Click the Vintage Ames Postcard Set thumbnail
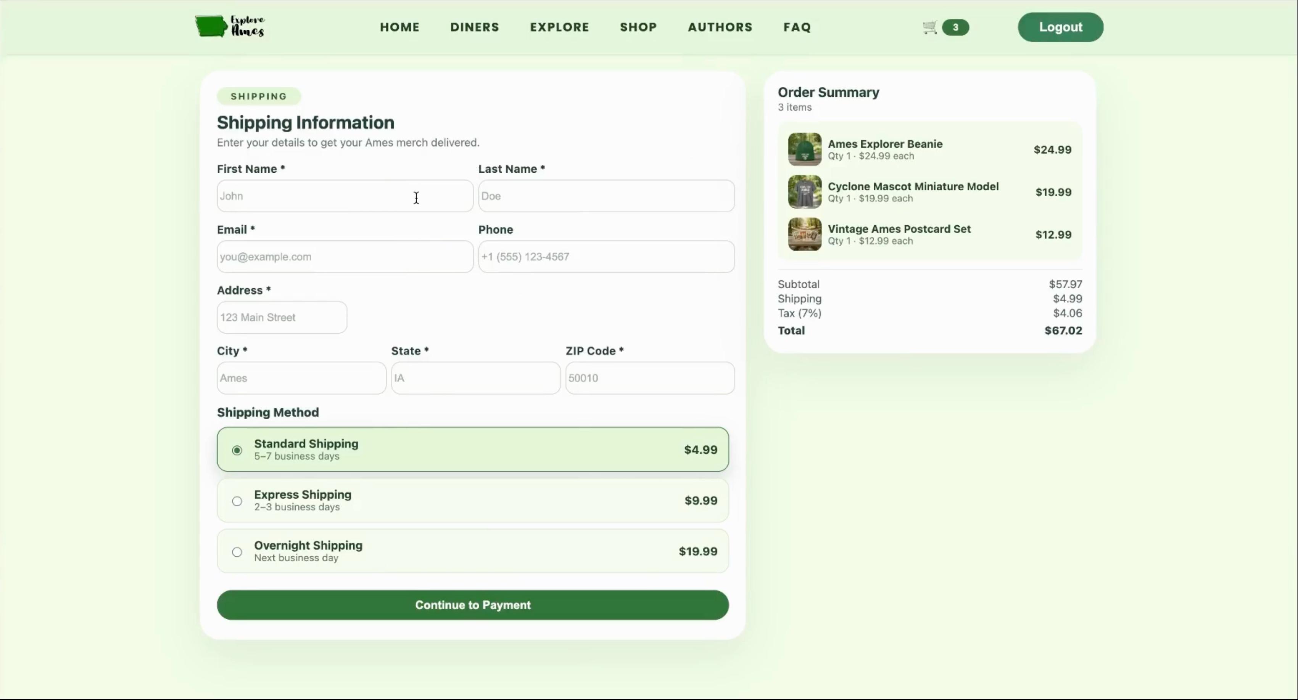Viewport: 1298px width, 700px height. click(x=805, y=234)
